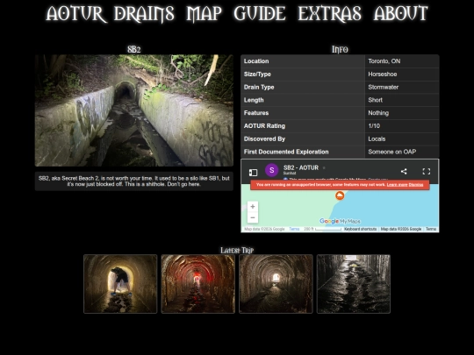The height and width of the screenshot is (355, 474).
Task: Dismiss the unsupported browser warning
Action: (x=416, y=185)
